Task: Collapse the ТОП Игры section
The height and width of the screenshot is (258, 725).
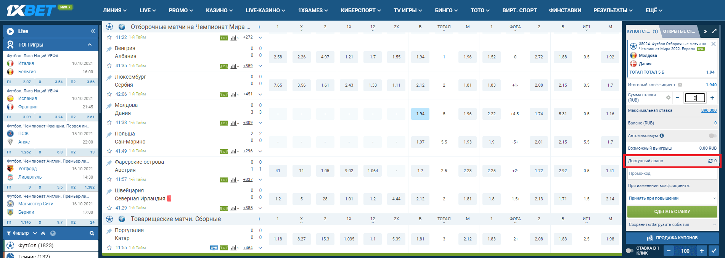Action: tap(90, 45)
